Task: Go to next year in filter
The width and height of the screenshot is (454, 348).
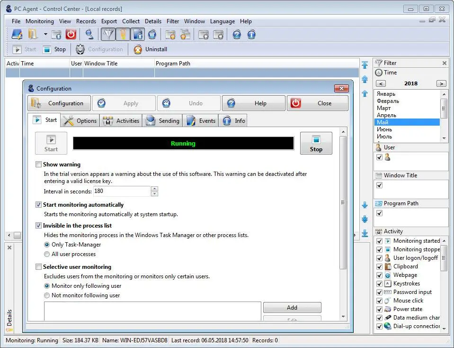Action: click(x=441, y=83)
